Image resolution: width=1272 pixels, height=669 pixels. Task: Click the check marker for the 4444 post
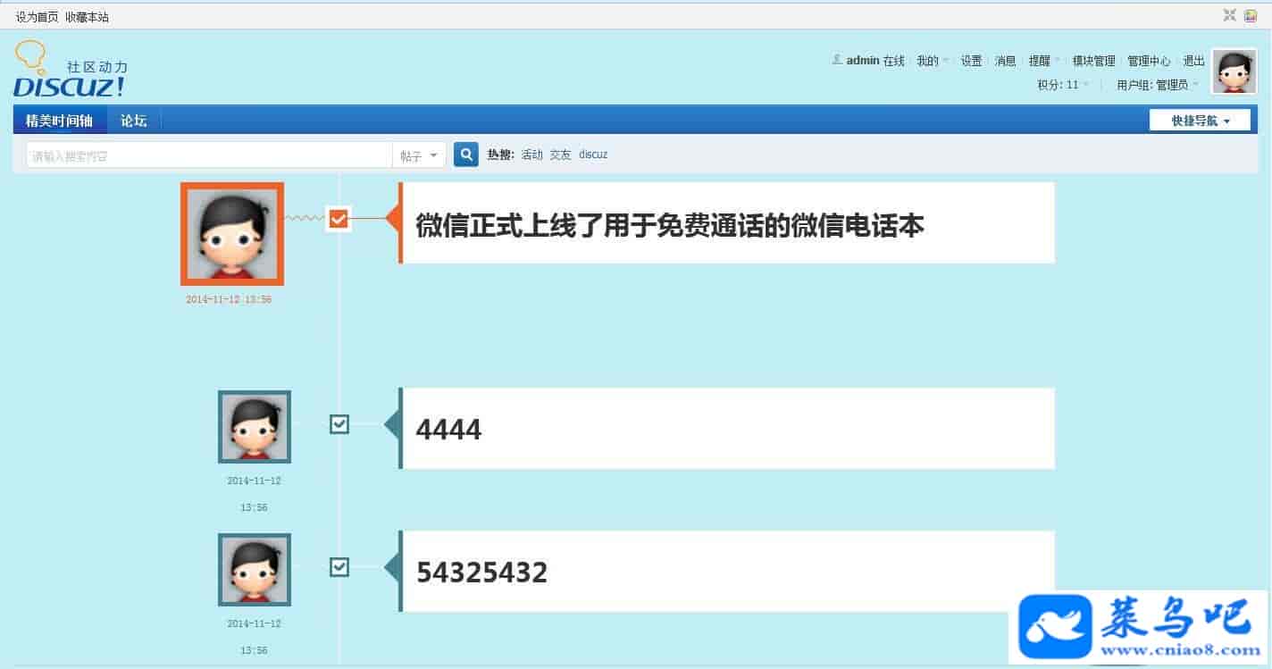coord(339,424)
